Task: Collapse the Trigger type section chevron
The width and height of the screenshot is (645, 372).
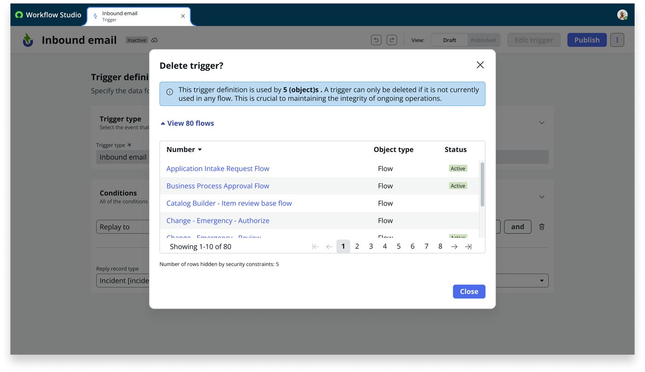Action: pos(542,123)
